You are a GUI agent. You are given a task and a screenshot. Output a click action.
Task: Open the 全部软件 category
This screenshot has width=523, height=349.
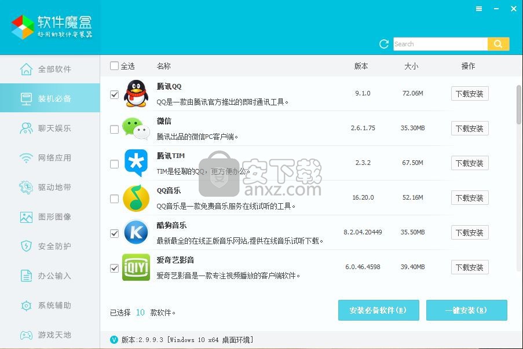click(x=50, y=69)
